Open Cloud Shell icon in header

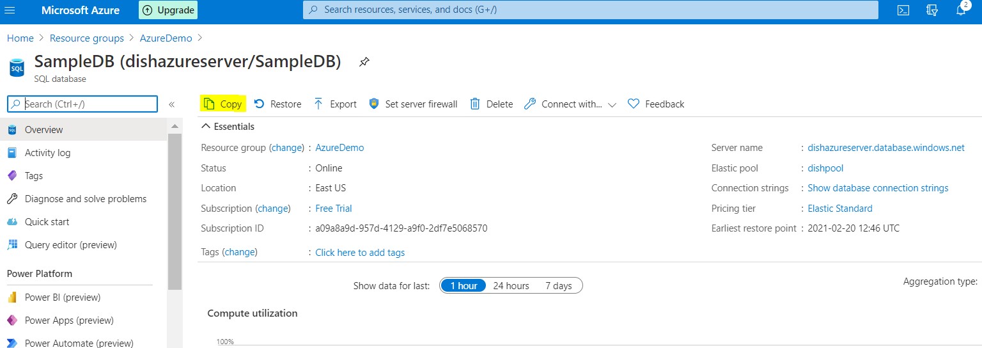(x=903, y=10)
